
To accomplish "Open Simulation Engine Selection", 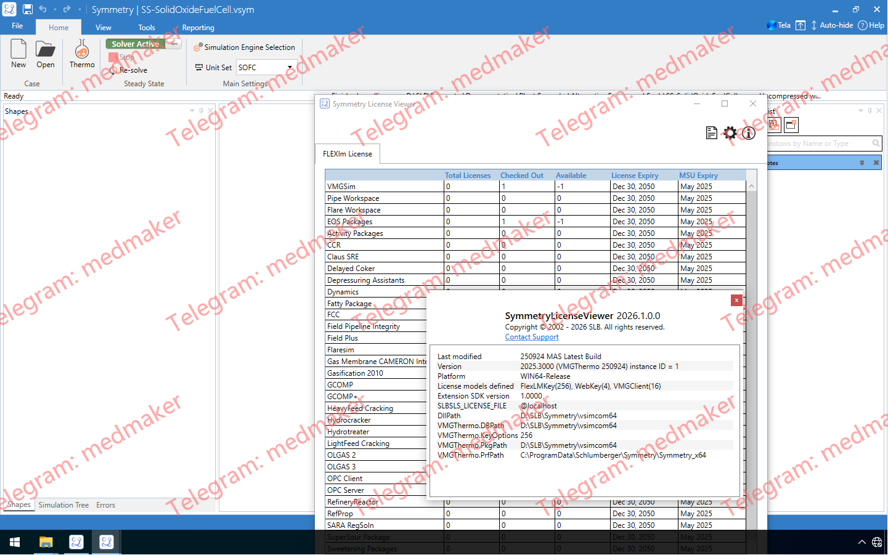I will pyautogui.click(x=244, y=47).
